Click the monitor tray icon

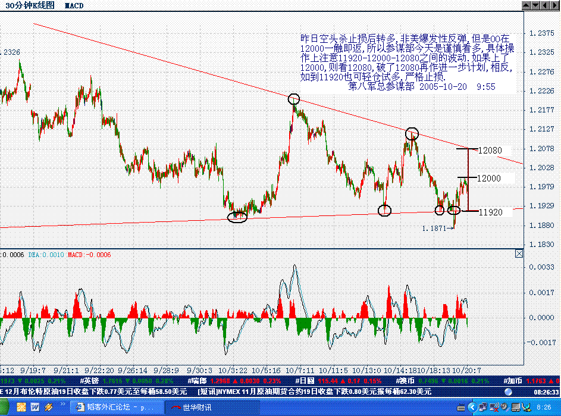[x=515, y=407]
